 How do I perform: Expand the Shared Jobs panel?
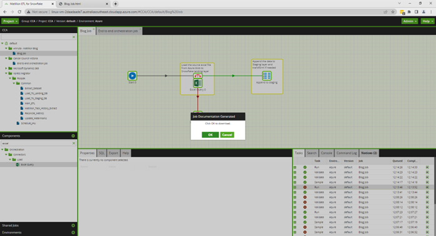coord(73,225)
